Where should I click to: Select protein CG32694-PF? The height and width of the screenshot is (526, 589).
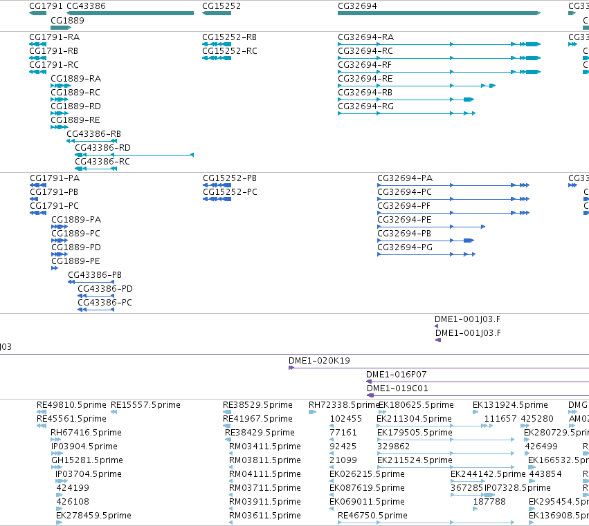point(404,206)
